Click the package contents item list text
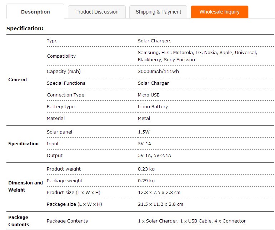Image resolution: width=275 pixels, height=230 pixels. [x=191, y=221]
